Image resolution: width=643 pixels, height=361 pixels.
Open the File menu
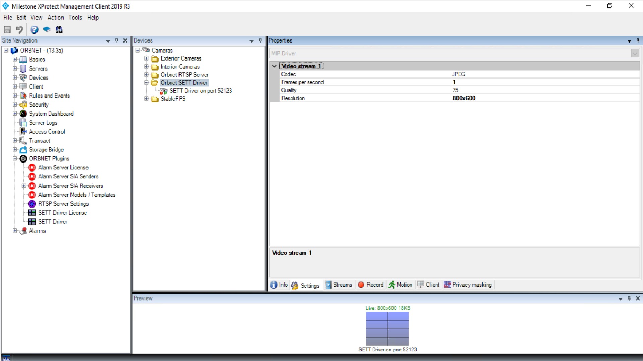coord(8,18)
